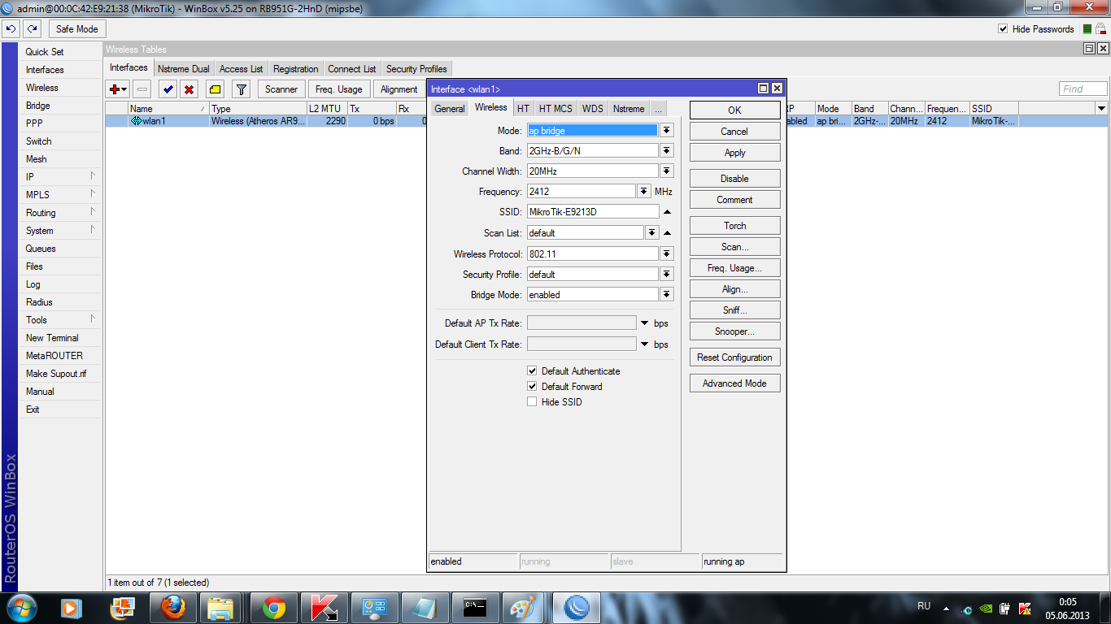Click the red X Disable toolbar button
The height and width of the screenshot is (624, 1111).
(x=190, y=89)
